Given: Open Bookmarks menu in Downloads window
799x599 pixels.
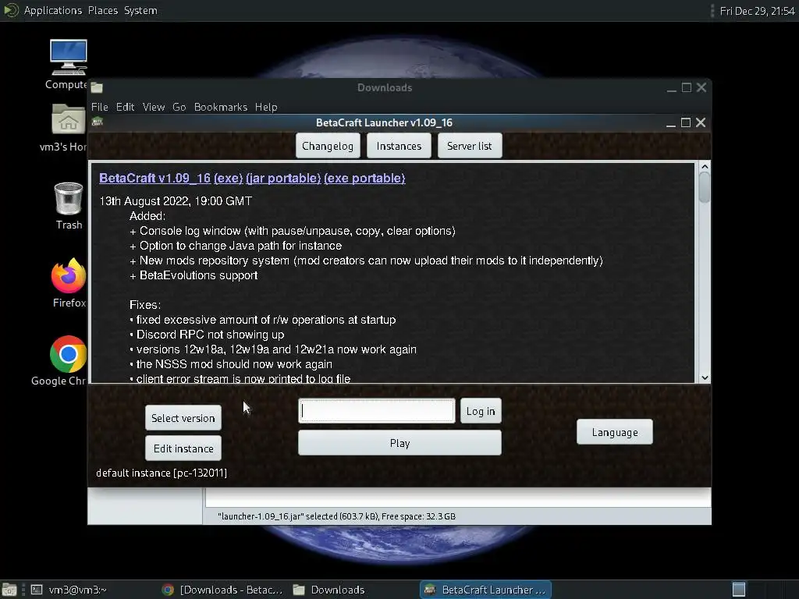Looking at the screenshot, I should coord(221,107).
